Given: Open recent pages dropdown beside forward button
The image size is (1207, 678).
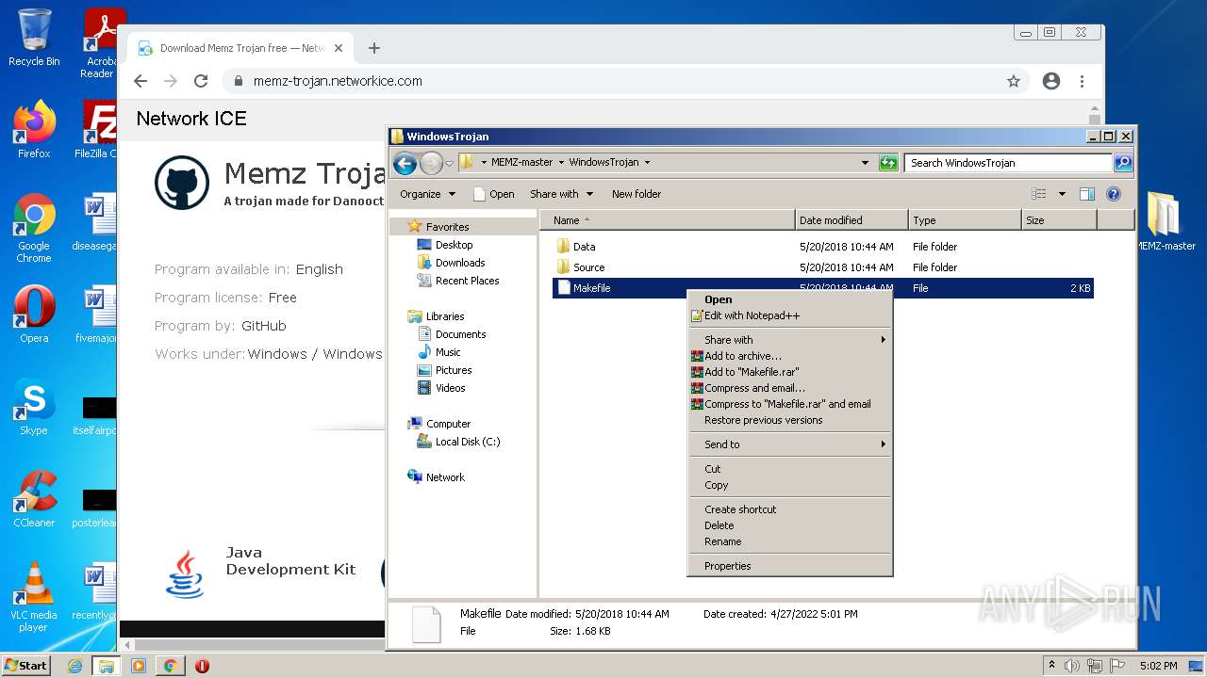Looking at the screenshot, I should (x=450, y=163).
